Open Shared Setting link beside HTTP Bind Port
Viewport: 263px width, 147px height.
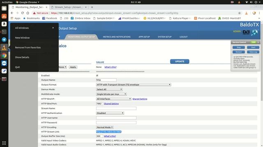pyautogui.click(x=111, y=104)
